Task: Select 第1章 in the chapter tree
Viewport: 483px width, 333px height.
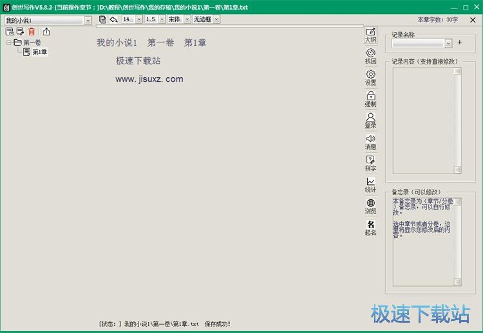Action: 39,52
